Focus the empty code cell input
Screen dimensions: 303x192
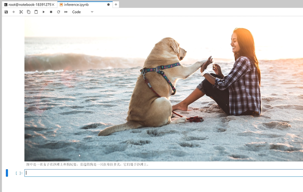(x=163, y=173)
